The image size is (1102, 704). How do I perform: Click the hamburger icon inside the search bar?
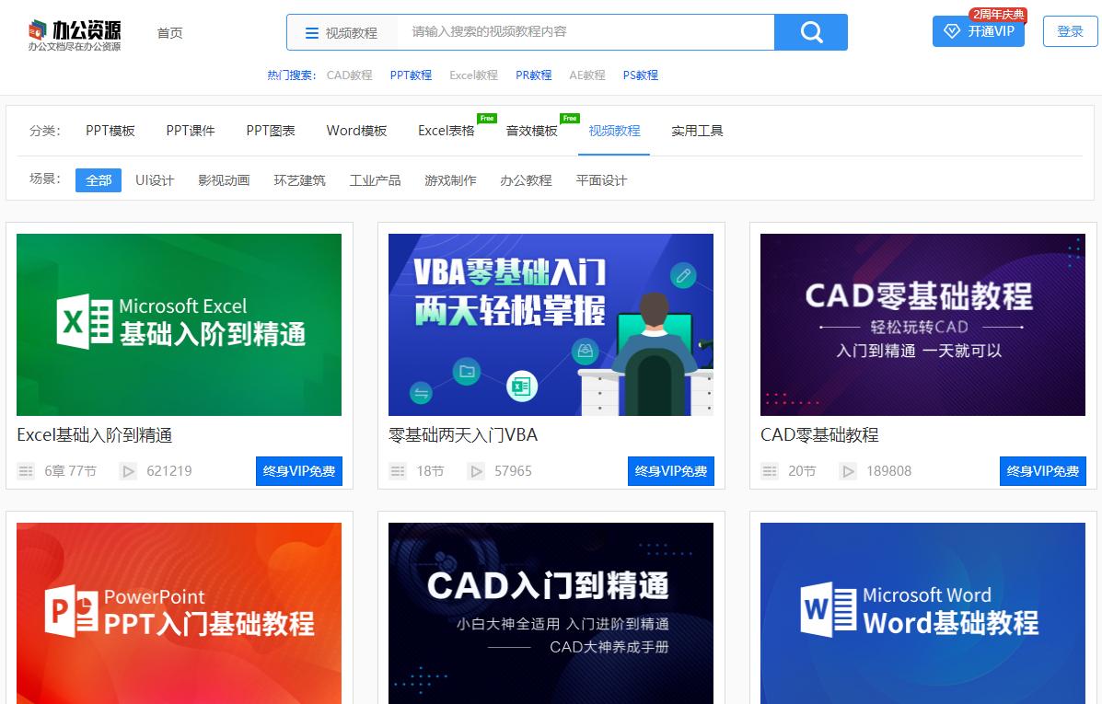[x=310, y=31]
